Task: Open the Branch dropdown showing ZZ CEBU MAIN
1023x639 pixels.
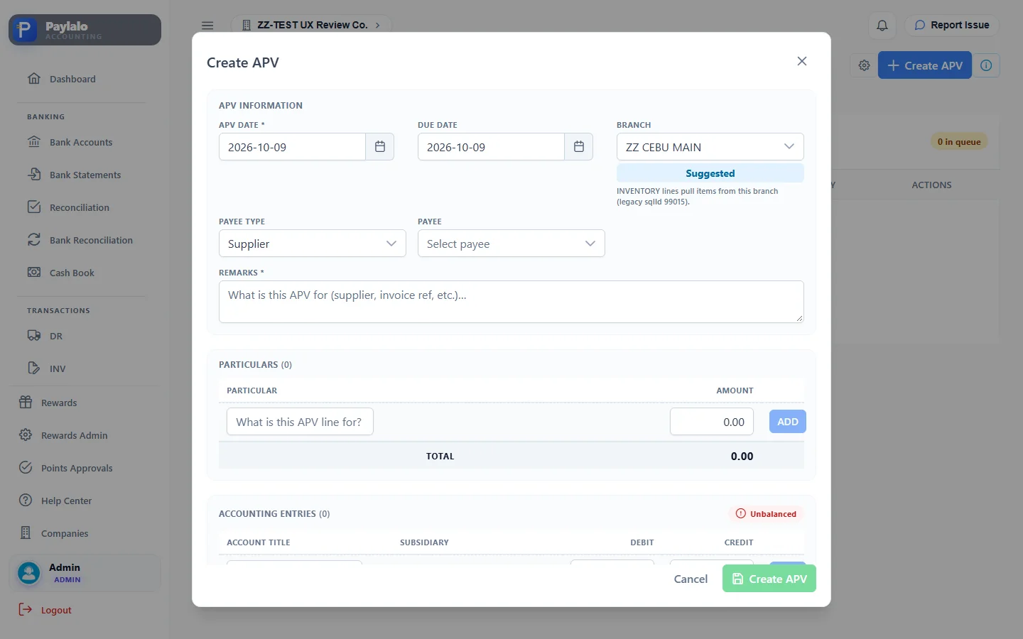Action: 710,147
